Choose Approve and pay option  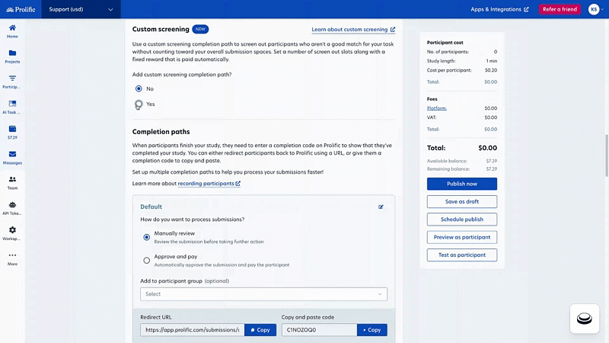click(x=146, y=261)
